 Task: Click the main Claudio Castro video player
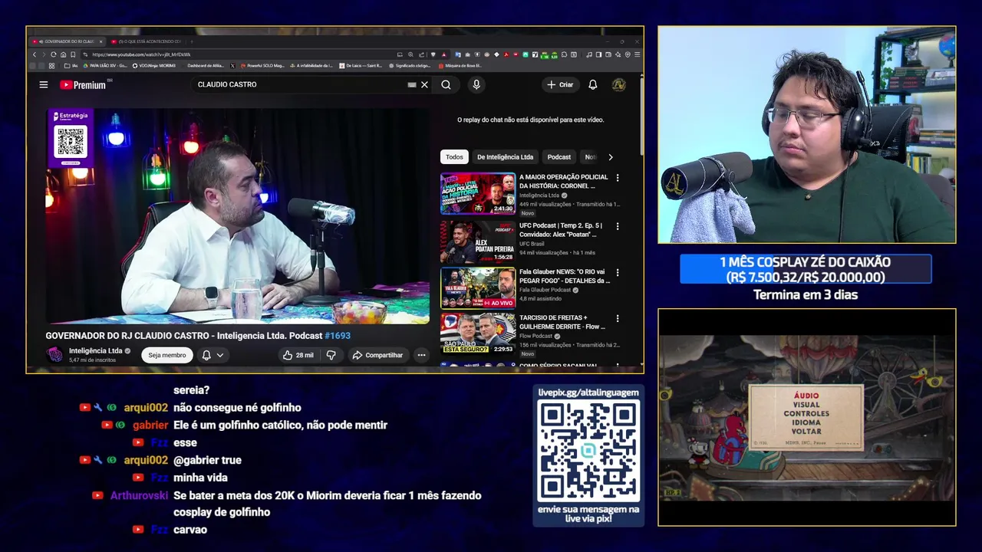(237, 216)
